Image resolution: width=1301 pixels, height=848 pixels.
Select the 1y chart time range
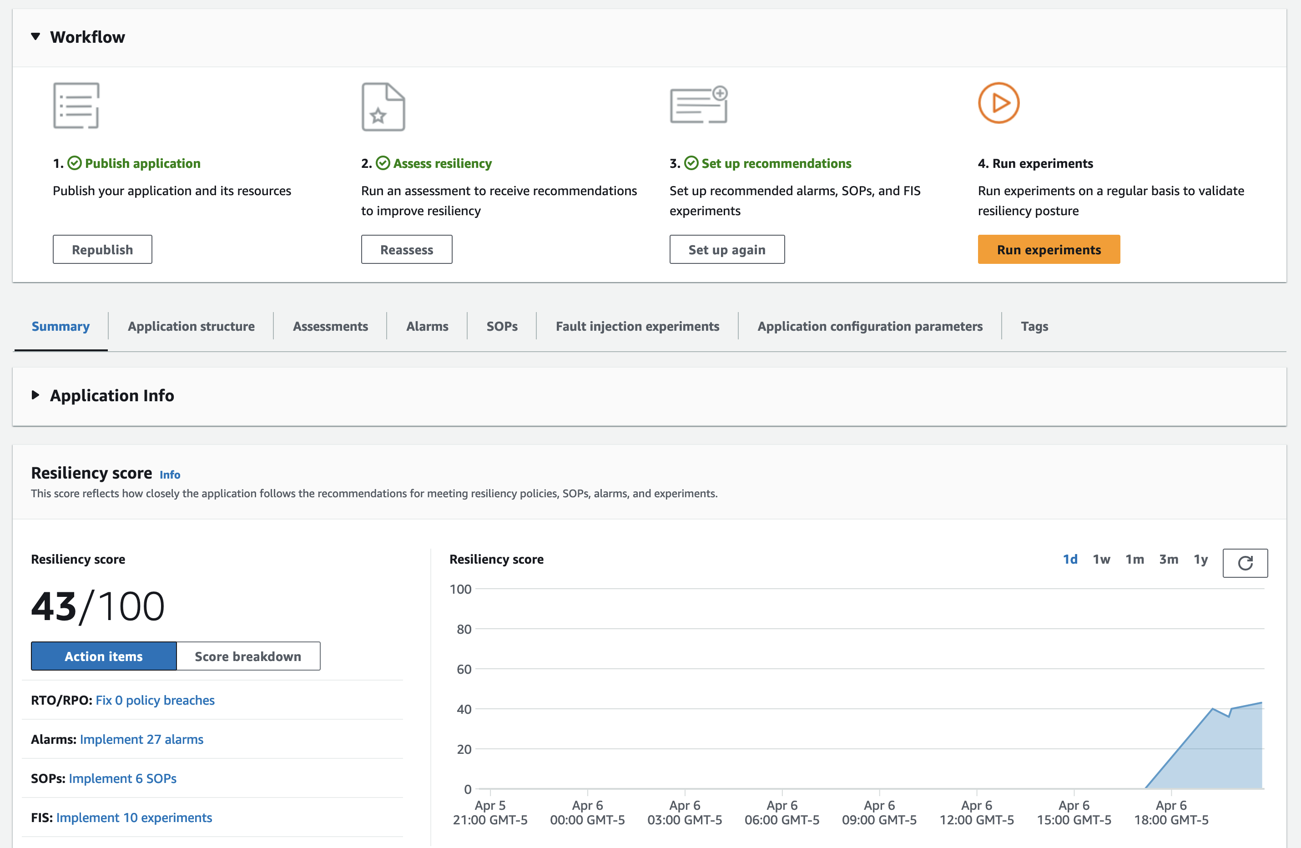coord(1200,559)
